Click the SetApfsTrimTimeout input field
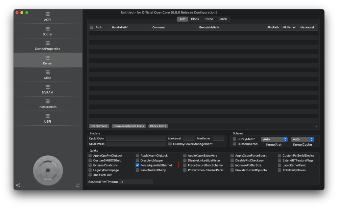Screen dimensions: 338x208 pos(136,182)
